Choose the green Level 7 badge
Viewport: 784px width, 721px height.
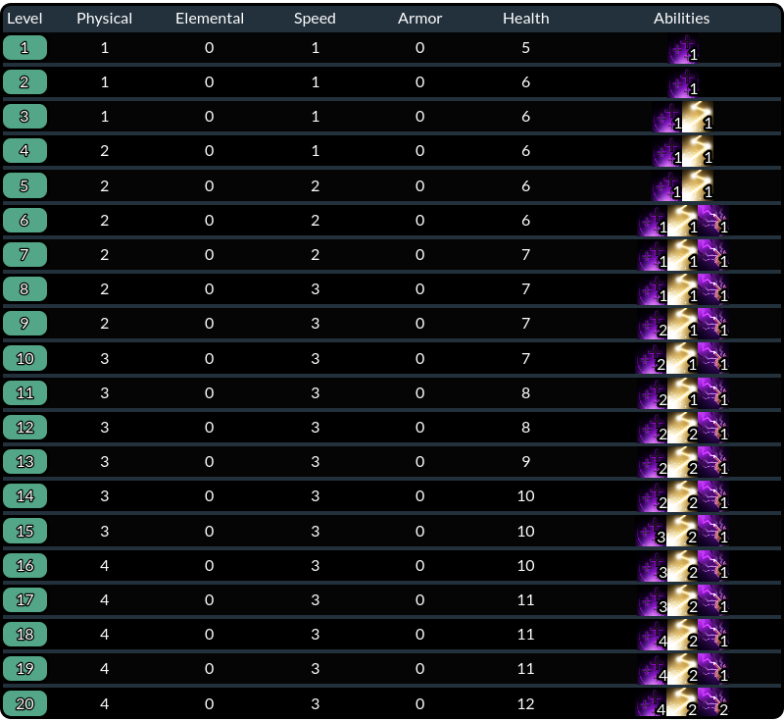[25, 255]
